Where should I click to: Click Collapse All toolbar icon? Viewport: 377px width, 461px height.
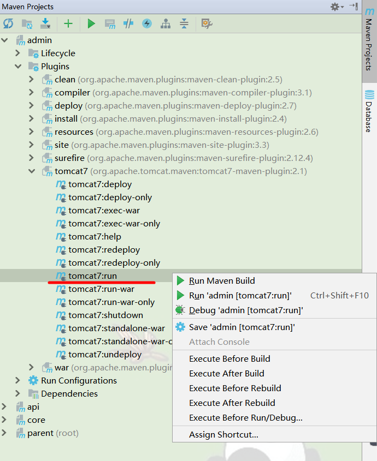[x=184, y=23]
